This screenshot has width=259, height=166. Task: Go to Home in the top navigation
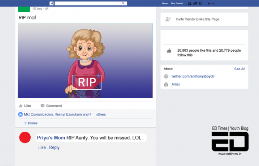tap(164, 3)
